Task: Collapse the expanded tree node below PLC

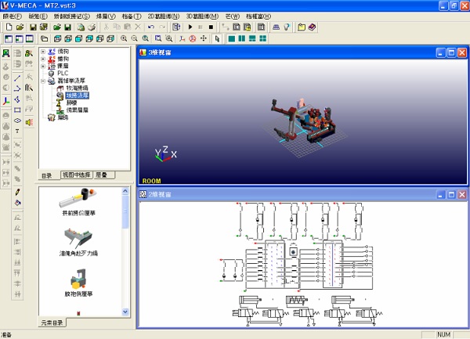Action: point(43,81)
